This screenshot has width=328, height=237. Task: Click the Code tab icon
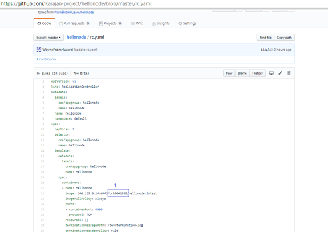[39, 23]
